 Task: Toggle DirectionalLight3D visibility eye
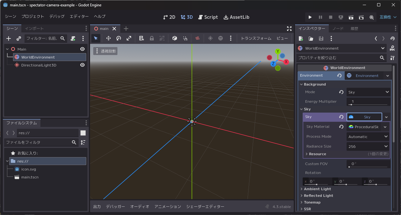point(82,65)
